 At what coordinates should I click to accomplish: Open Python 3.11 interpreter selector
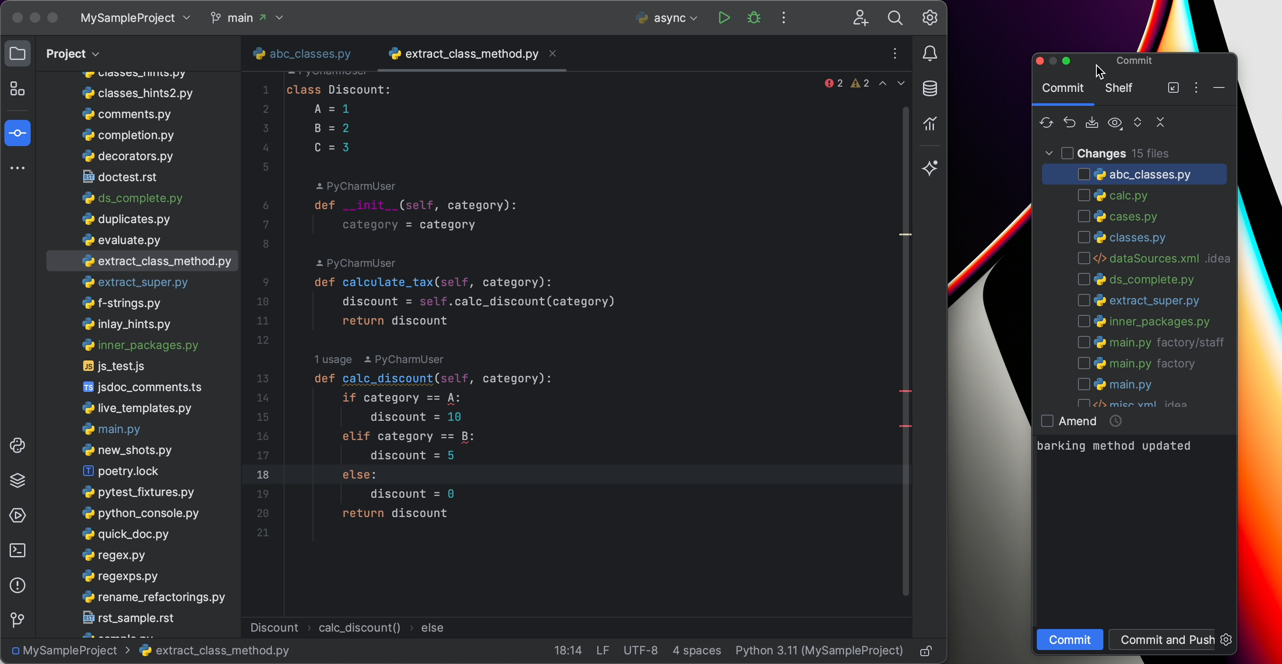(819, 650)
